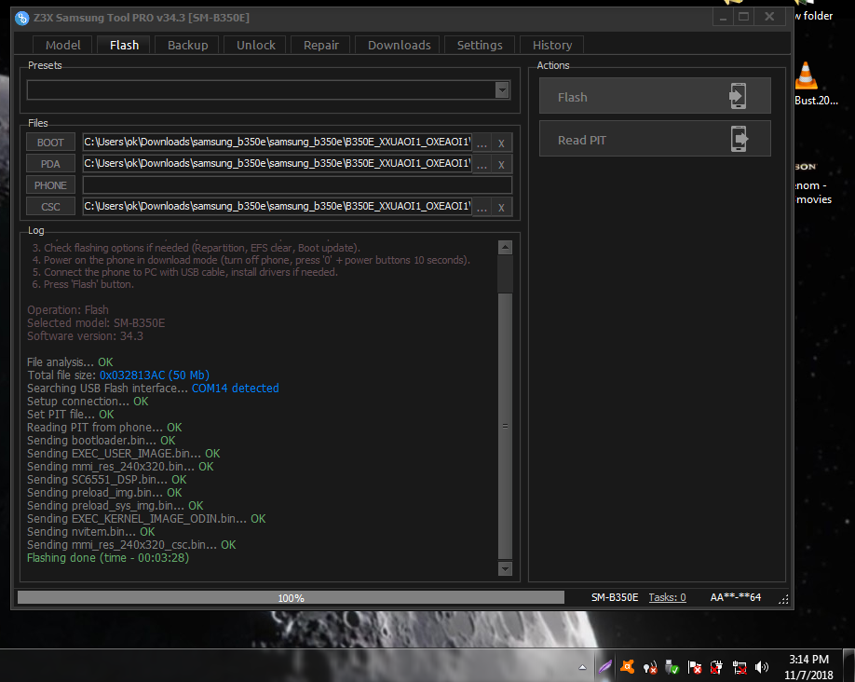Click the log scrollbar thumb
Image resolution: width=855 pixels, height=682 pixels.
pyautogui.click(x=505, y=426)
